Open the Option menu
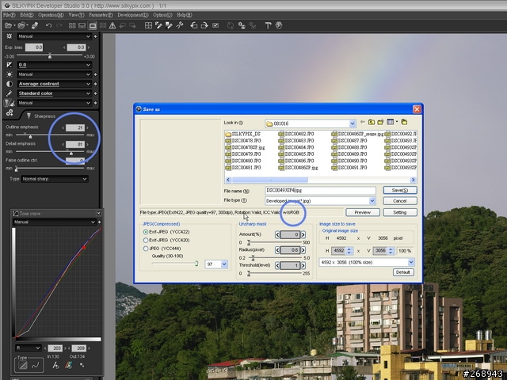Viewport: 507px width, 380px height. coord(162,15)
